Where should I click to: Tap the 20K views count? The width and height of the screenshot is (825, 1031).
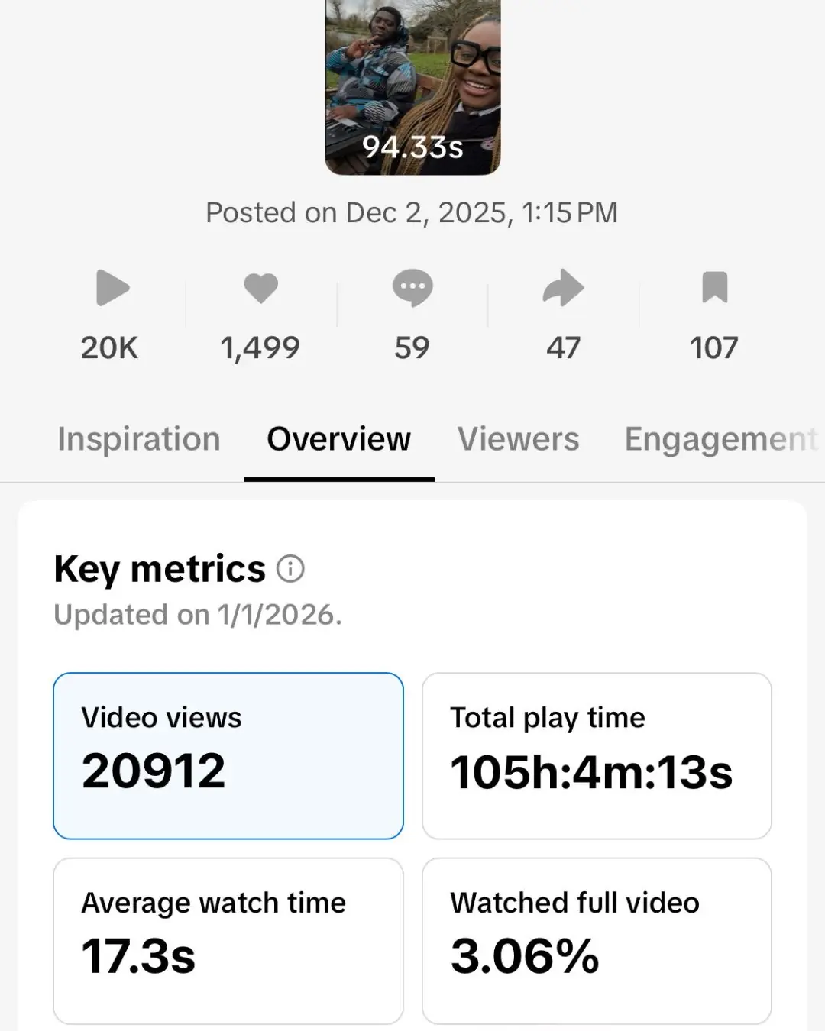click(109, 348)
